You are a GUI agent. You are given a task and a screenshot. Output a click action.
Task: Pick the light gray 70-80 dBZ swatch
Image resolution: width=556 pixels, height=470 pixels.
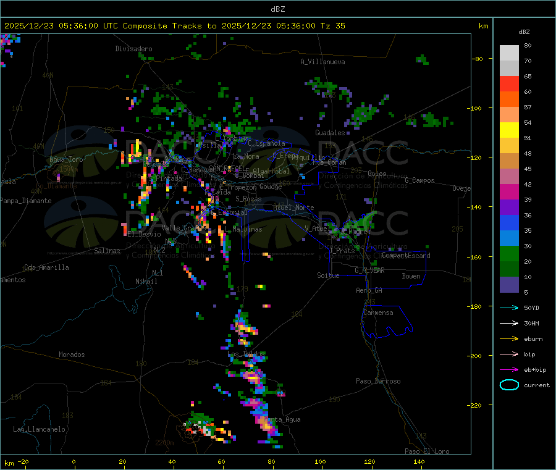[x=509, y=53]
